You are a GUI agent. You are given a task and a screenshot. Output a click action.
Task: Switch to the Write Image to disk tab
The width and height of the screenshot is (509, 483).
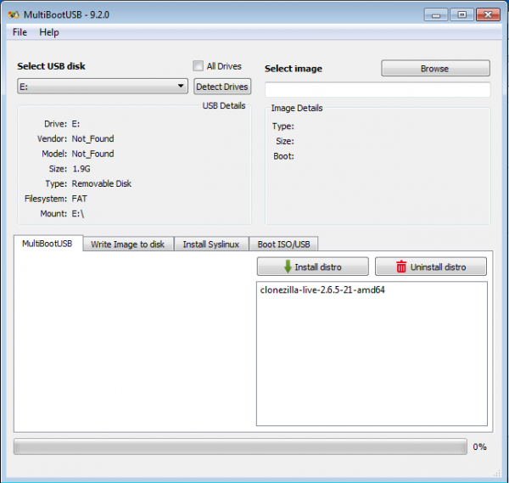point(127,244)
